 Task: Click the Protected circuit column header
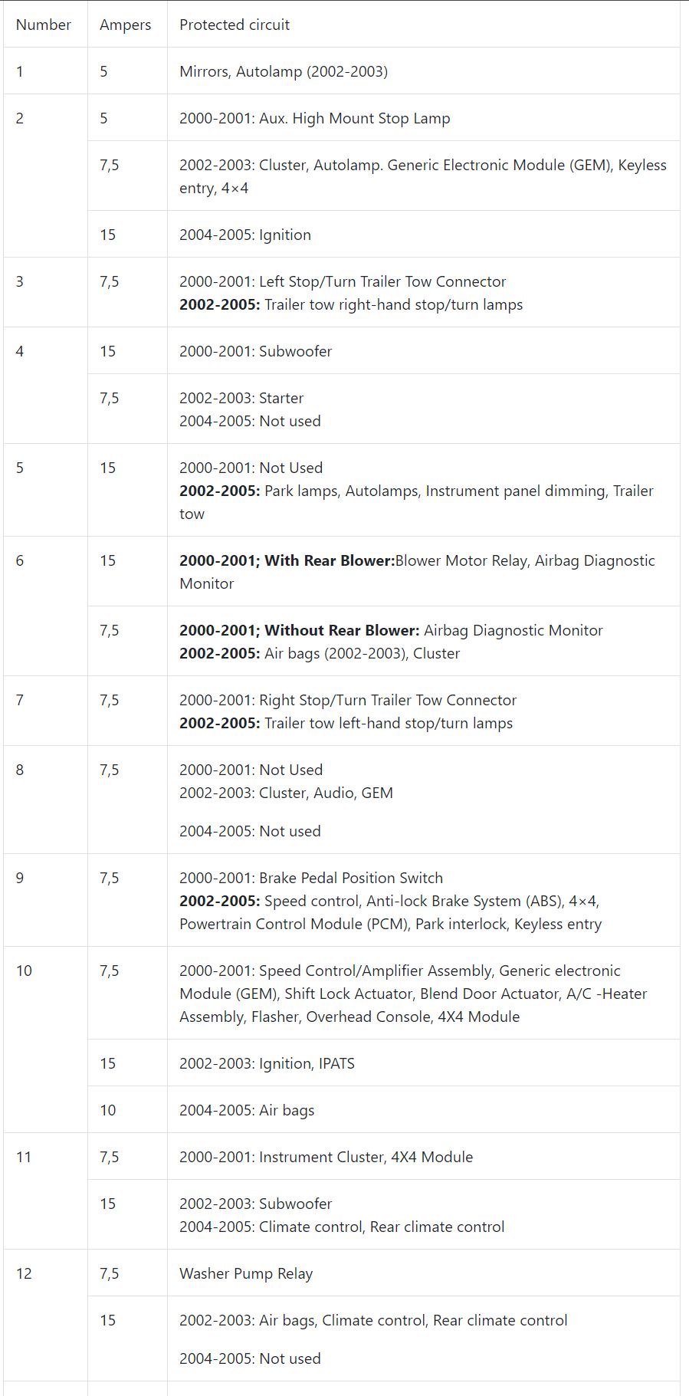click(x=235, y=25)
